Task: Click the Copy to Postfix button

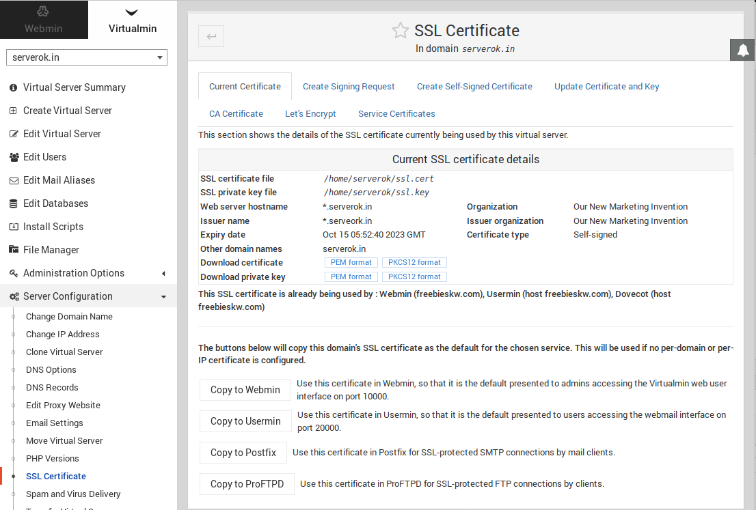Action: pos(243,452)
